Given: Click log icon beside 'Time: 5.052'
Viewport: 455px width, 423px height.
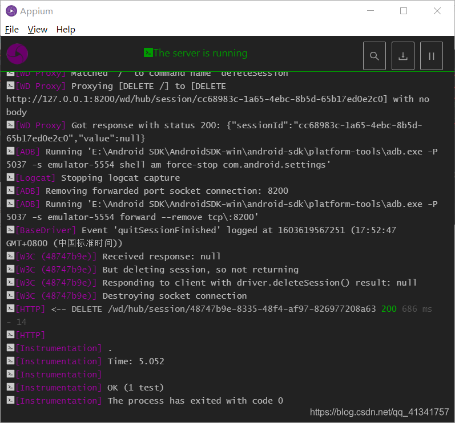Looking at the screenshot, I should 10,361.
